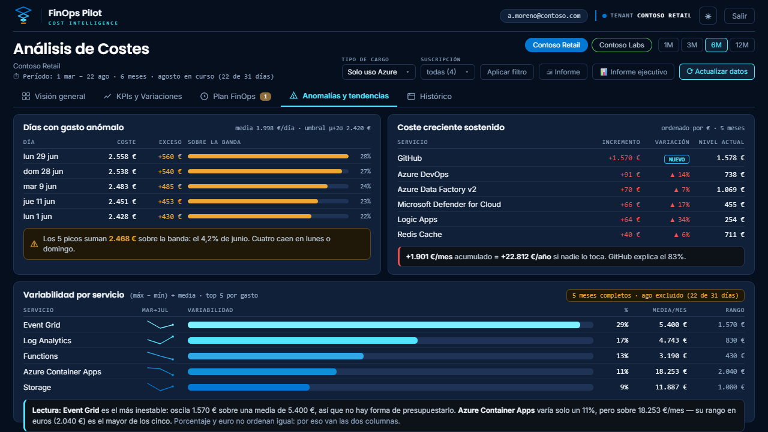The width and height of the screenshot is (768, 432).
Task: Click the Log Analytics sparkline chart
Action: (x=160, y=341)
